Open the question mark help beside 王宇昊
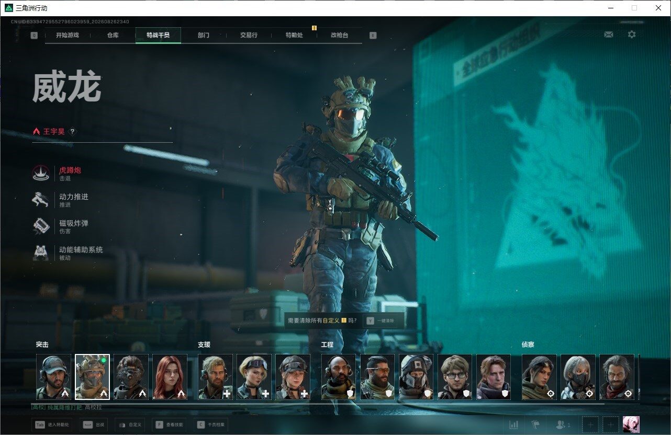The image size is (671, 435). click(73, 132)
